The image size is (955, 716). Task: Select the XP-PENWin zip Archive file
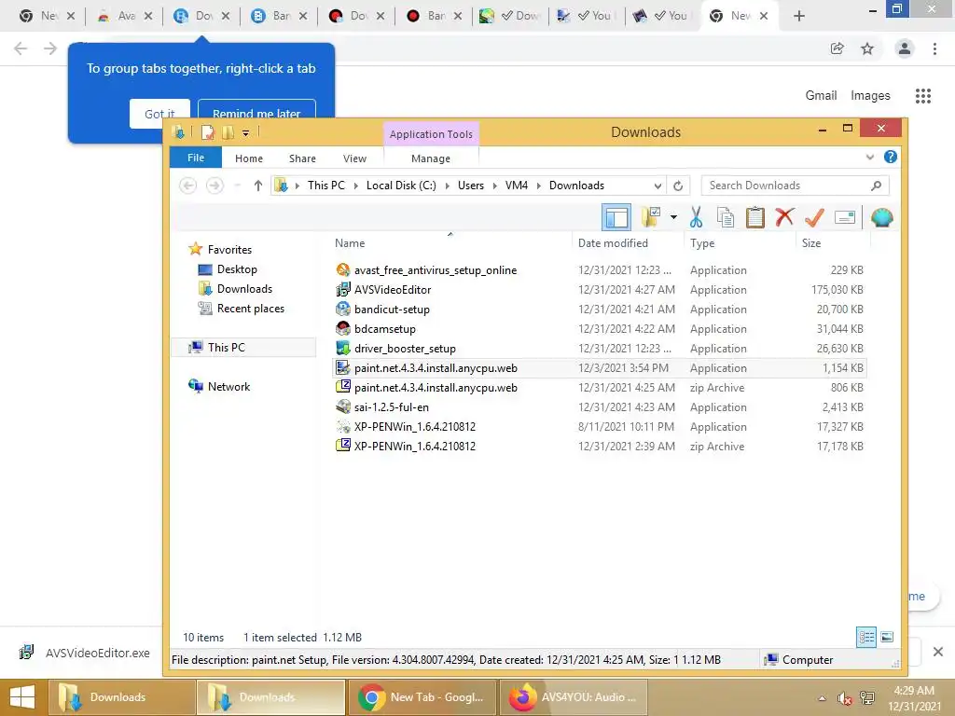pos(414,446)
